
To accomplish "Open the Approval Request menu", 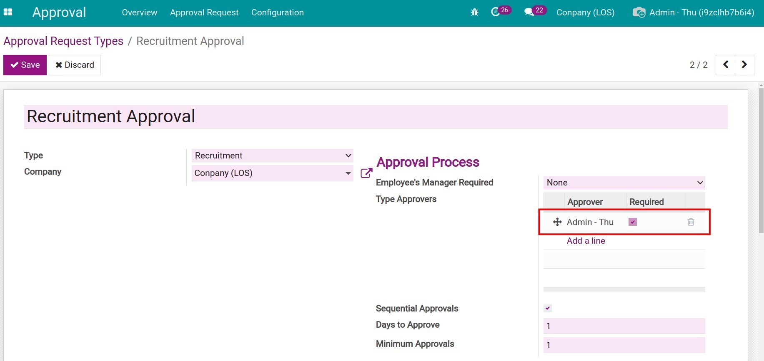I will 204,12.
